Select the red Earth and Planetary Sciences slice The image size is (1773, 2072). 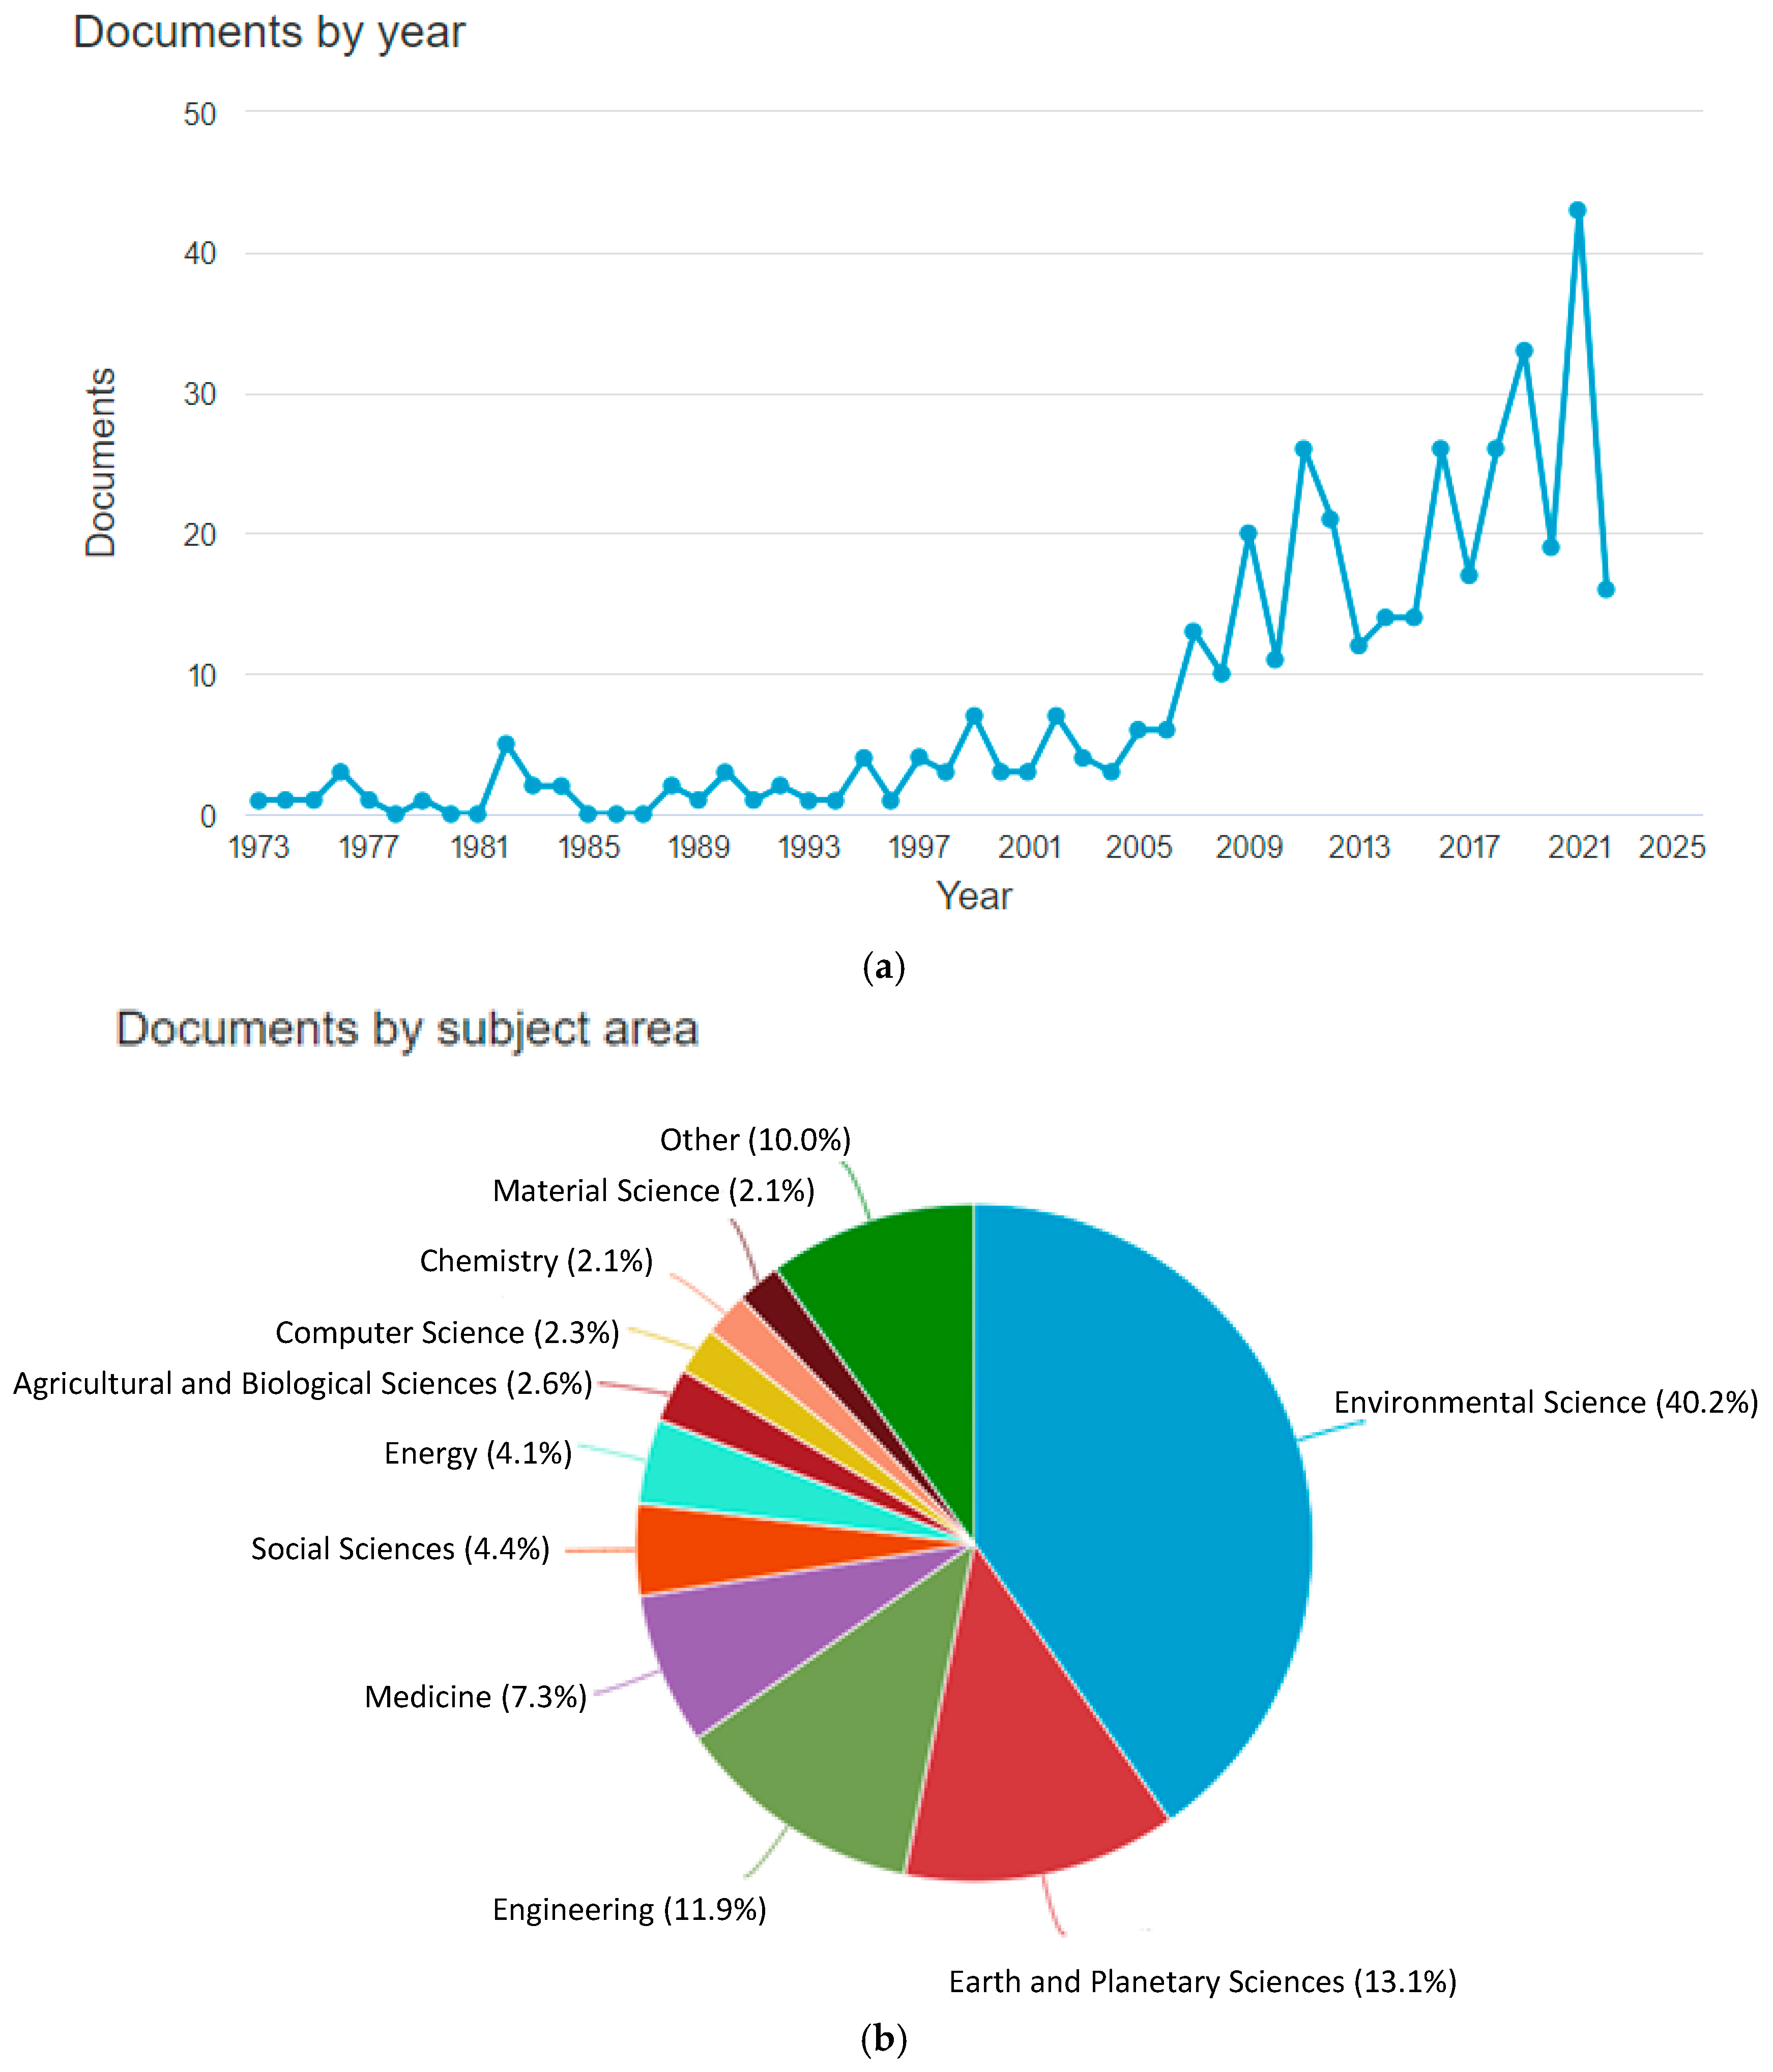1030,1760
